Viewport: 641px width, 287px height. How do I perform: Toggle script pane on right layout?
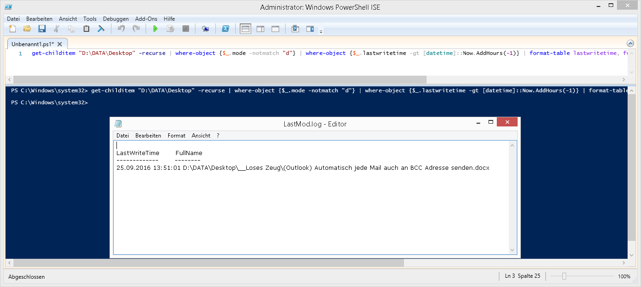click(x=260, y=29)
